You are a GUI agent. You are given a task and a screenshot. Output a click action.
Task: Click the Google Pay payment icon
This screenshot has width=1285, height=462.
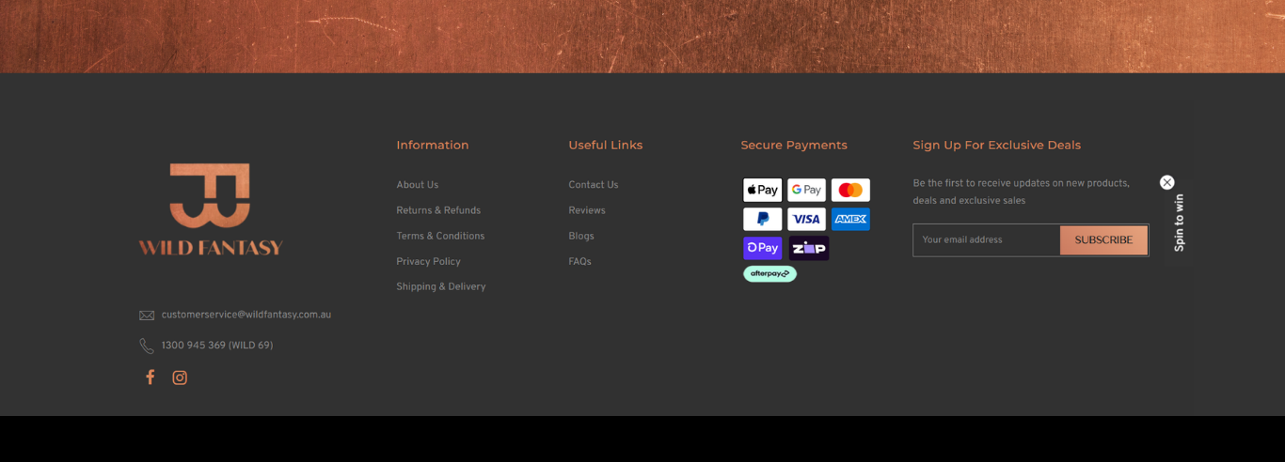click(x=806, y=191)
